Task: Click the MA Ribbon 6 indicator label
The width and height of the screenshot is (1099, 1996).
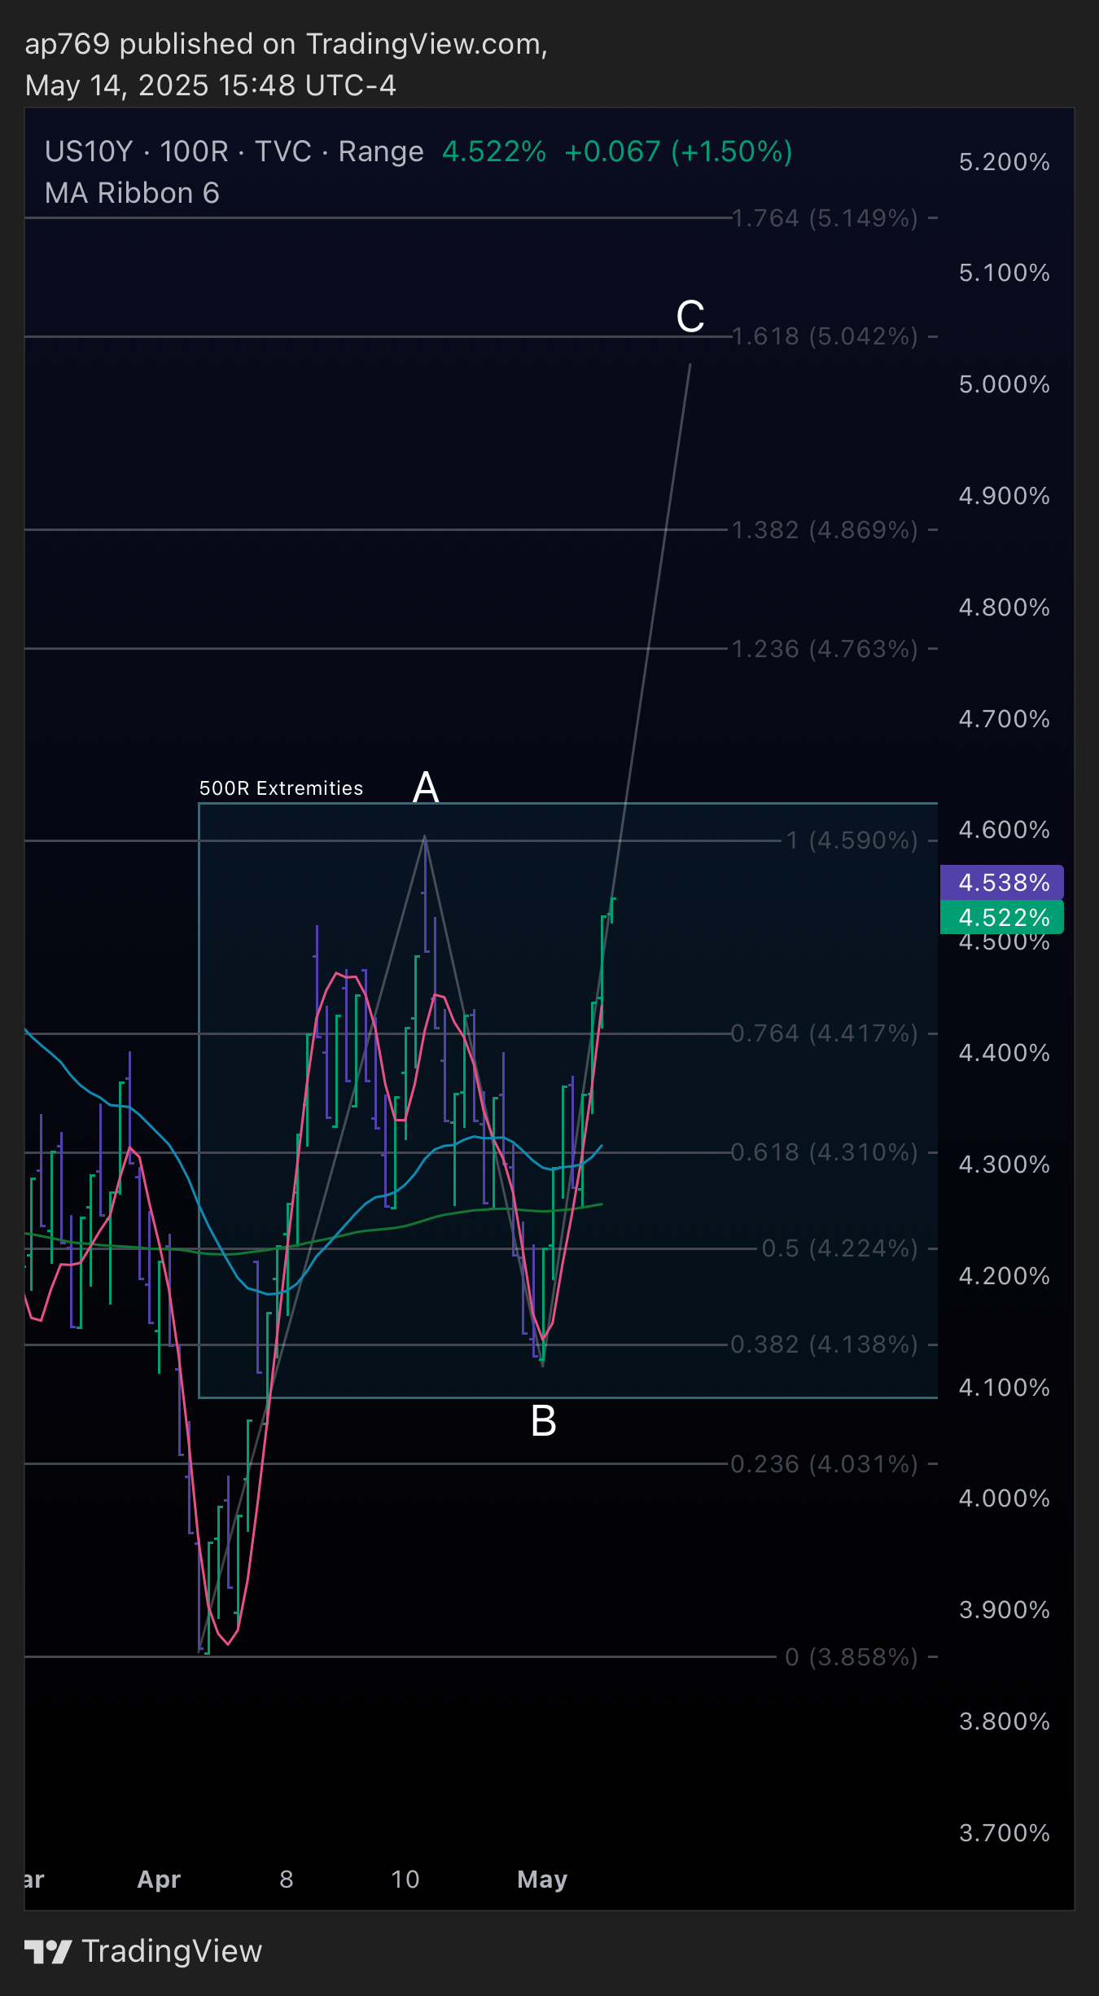Action: click(x=132, y=193)
